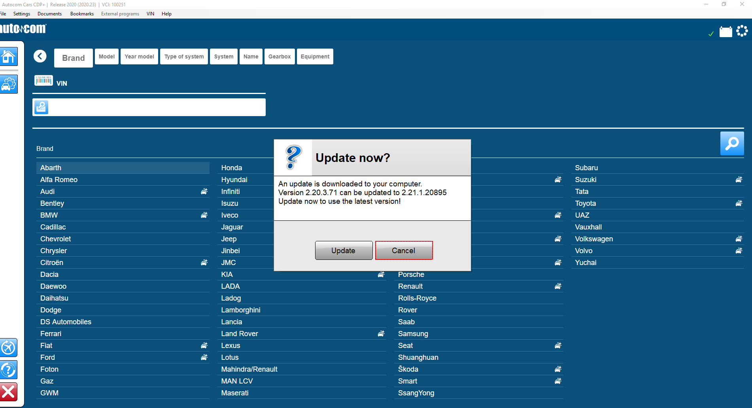752x408 pixels.
Task: Select Ferrari brand
Action: [123, 334]
